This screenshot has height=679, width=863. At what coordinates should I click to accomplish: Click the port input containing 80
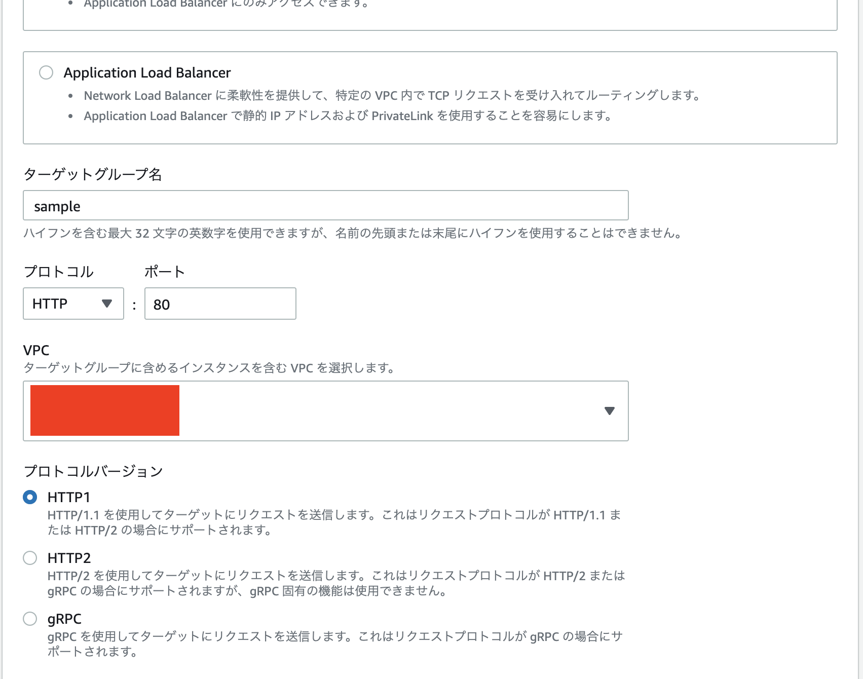(219, 304)
